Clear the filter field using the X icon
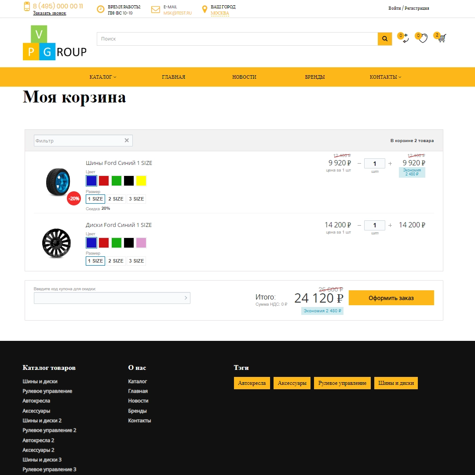 coord(127,140)
